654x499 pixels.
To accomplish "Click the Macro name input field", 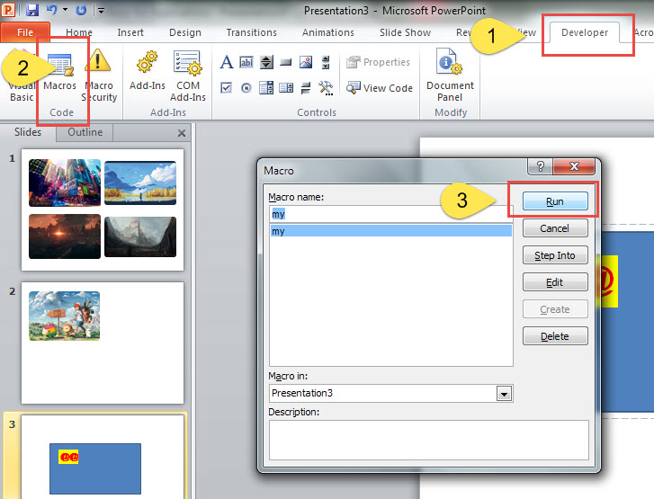I will (390, 214).
